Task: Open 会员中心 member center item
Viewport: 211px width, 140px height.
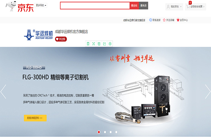Action: (x=182, y=20)
